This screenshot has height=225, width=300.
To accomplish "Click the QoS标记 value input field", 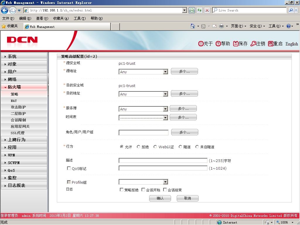I will (x=163, y=168).
